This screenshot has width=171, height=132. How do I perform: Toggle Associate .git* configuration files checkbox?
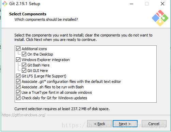tap(18, 82)
